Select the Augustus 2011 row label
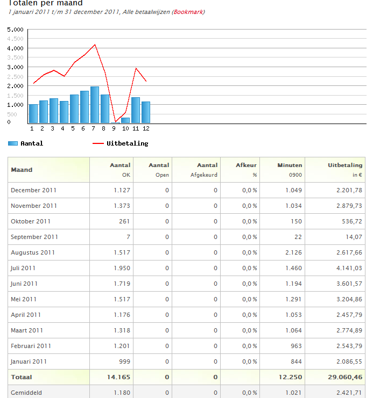Screen dimensions: 373x398 coord(33,253)
